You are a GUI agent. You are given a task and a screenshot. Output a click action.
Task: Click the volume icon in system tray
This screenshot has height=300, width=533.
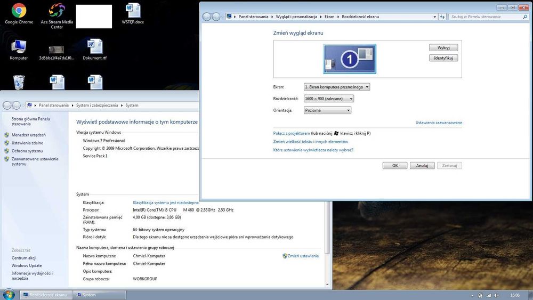coord(497,295)
